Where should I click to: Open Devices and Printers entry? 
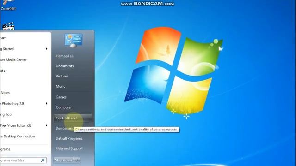click(x=64, y=128)
